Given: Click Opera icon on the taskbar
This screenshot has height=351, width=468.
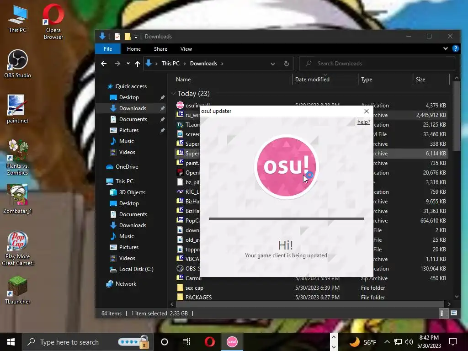Looking at the screenshot, I should point(209,342).
